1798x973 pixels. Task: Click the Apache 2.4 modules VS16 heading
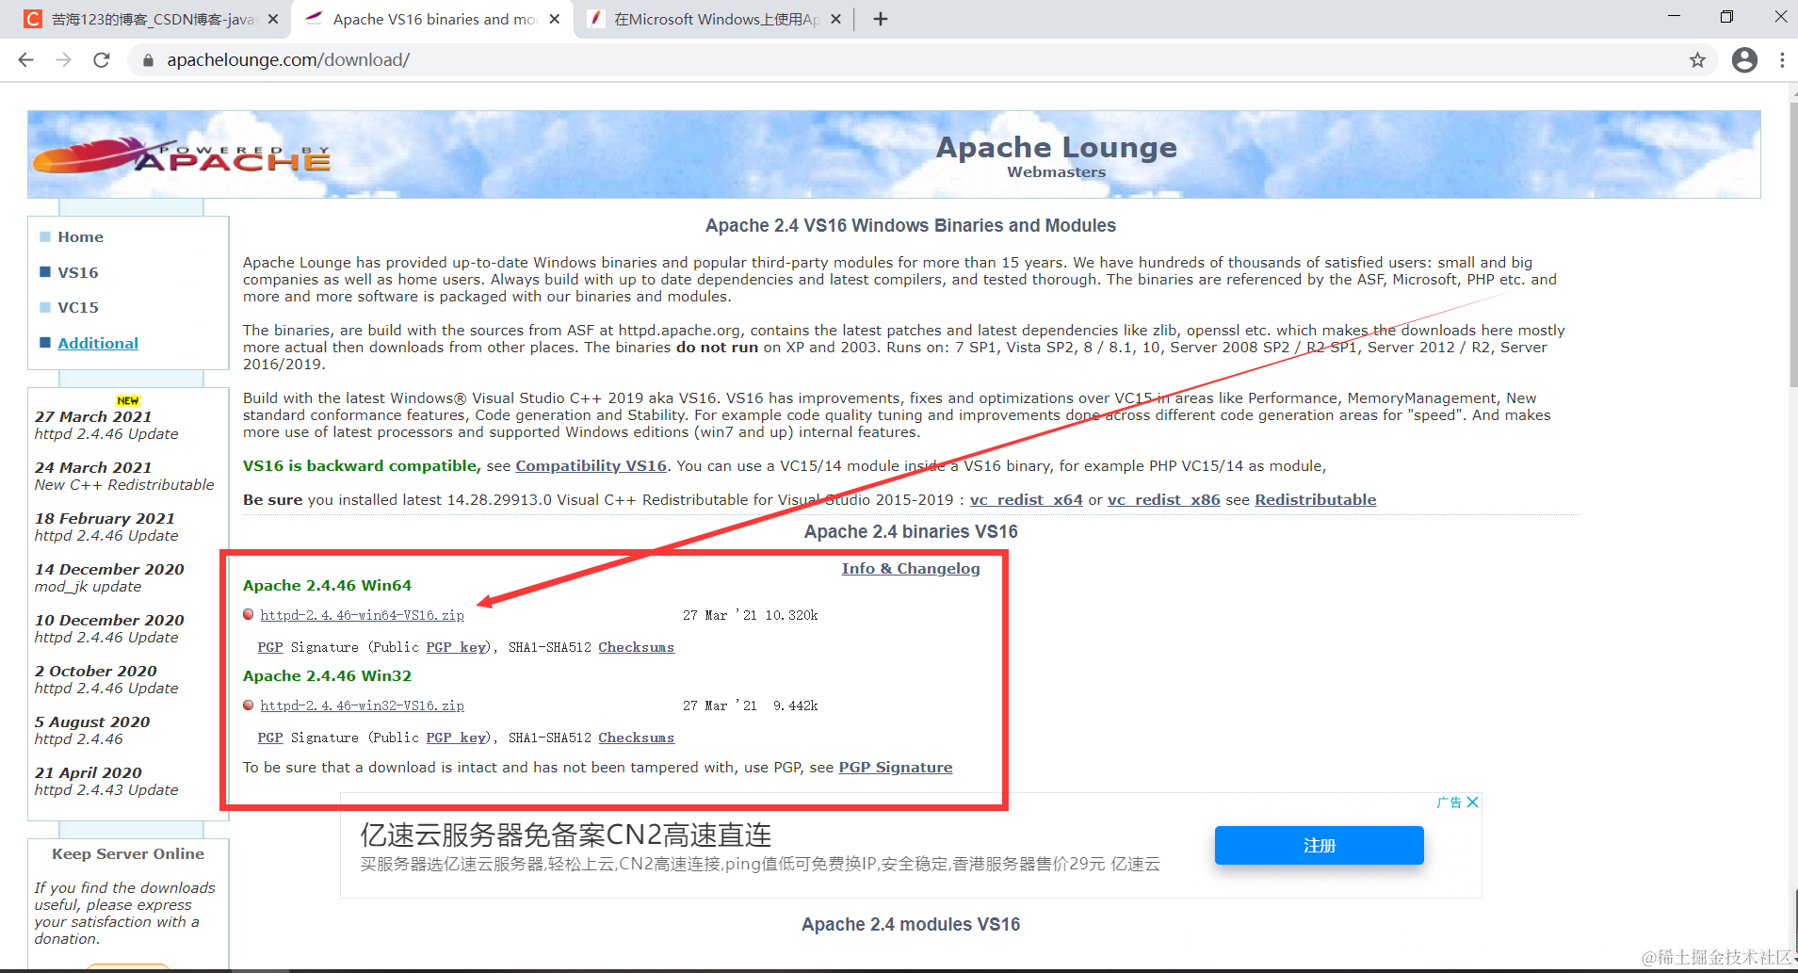pos(911,925)
